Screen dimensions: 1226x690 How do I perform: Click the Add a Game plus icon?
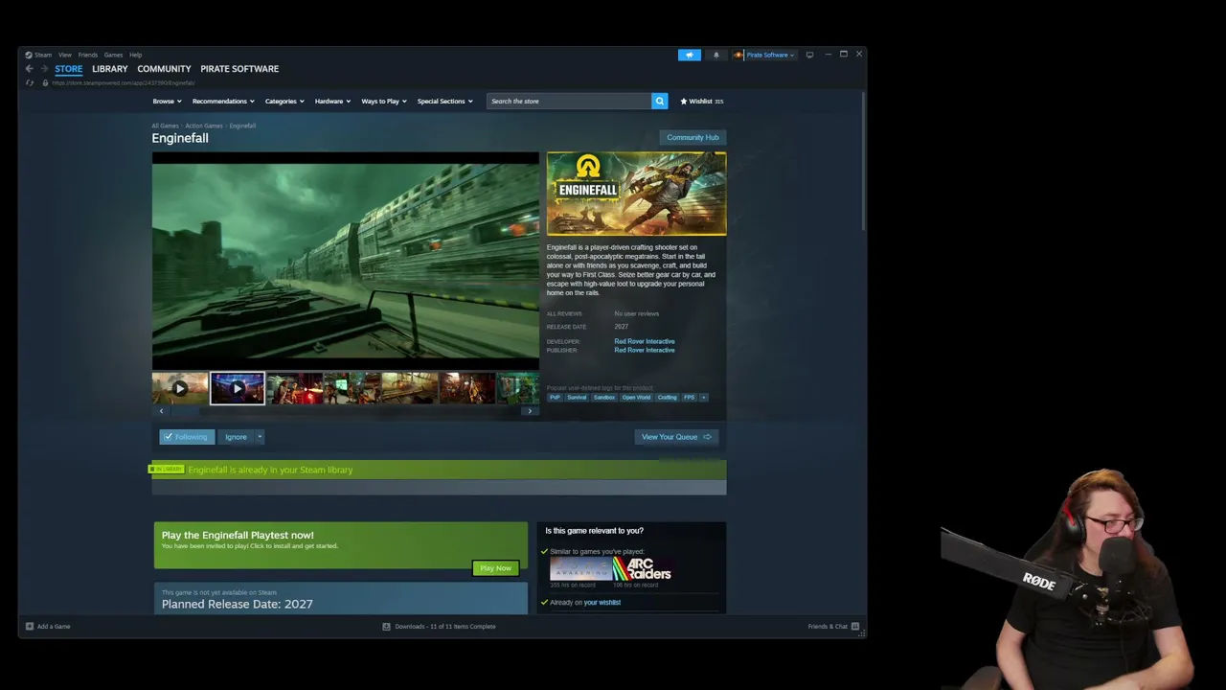click(30, 626)
